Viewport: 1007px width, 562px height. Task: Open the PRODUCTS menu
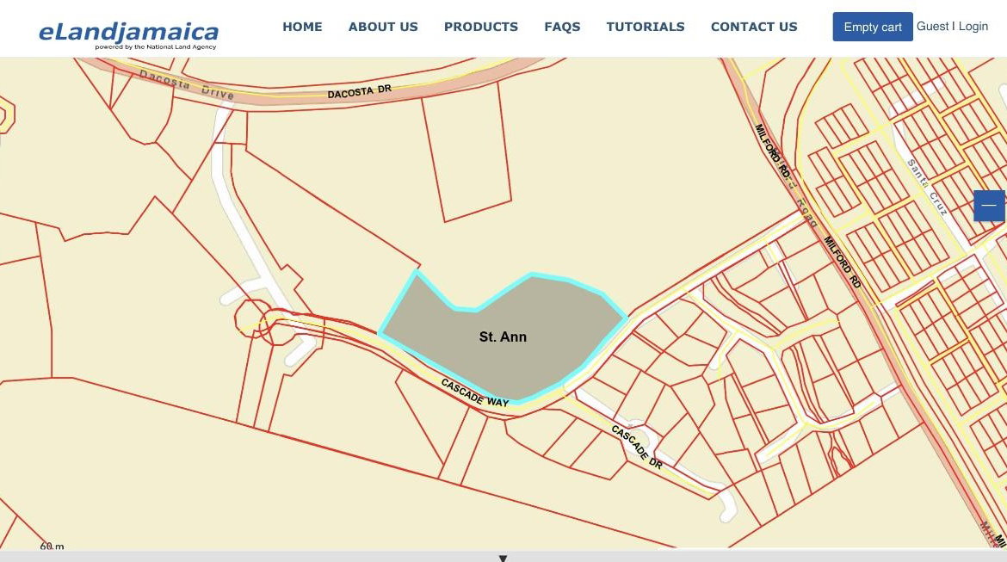[481, 27]
